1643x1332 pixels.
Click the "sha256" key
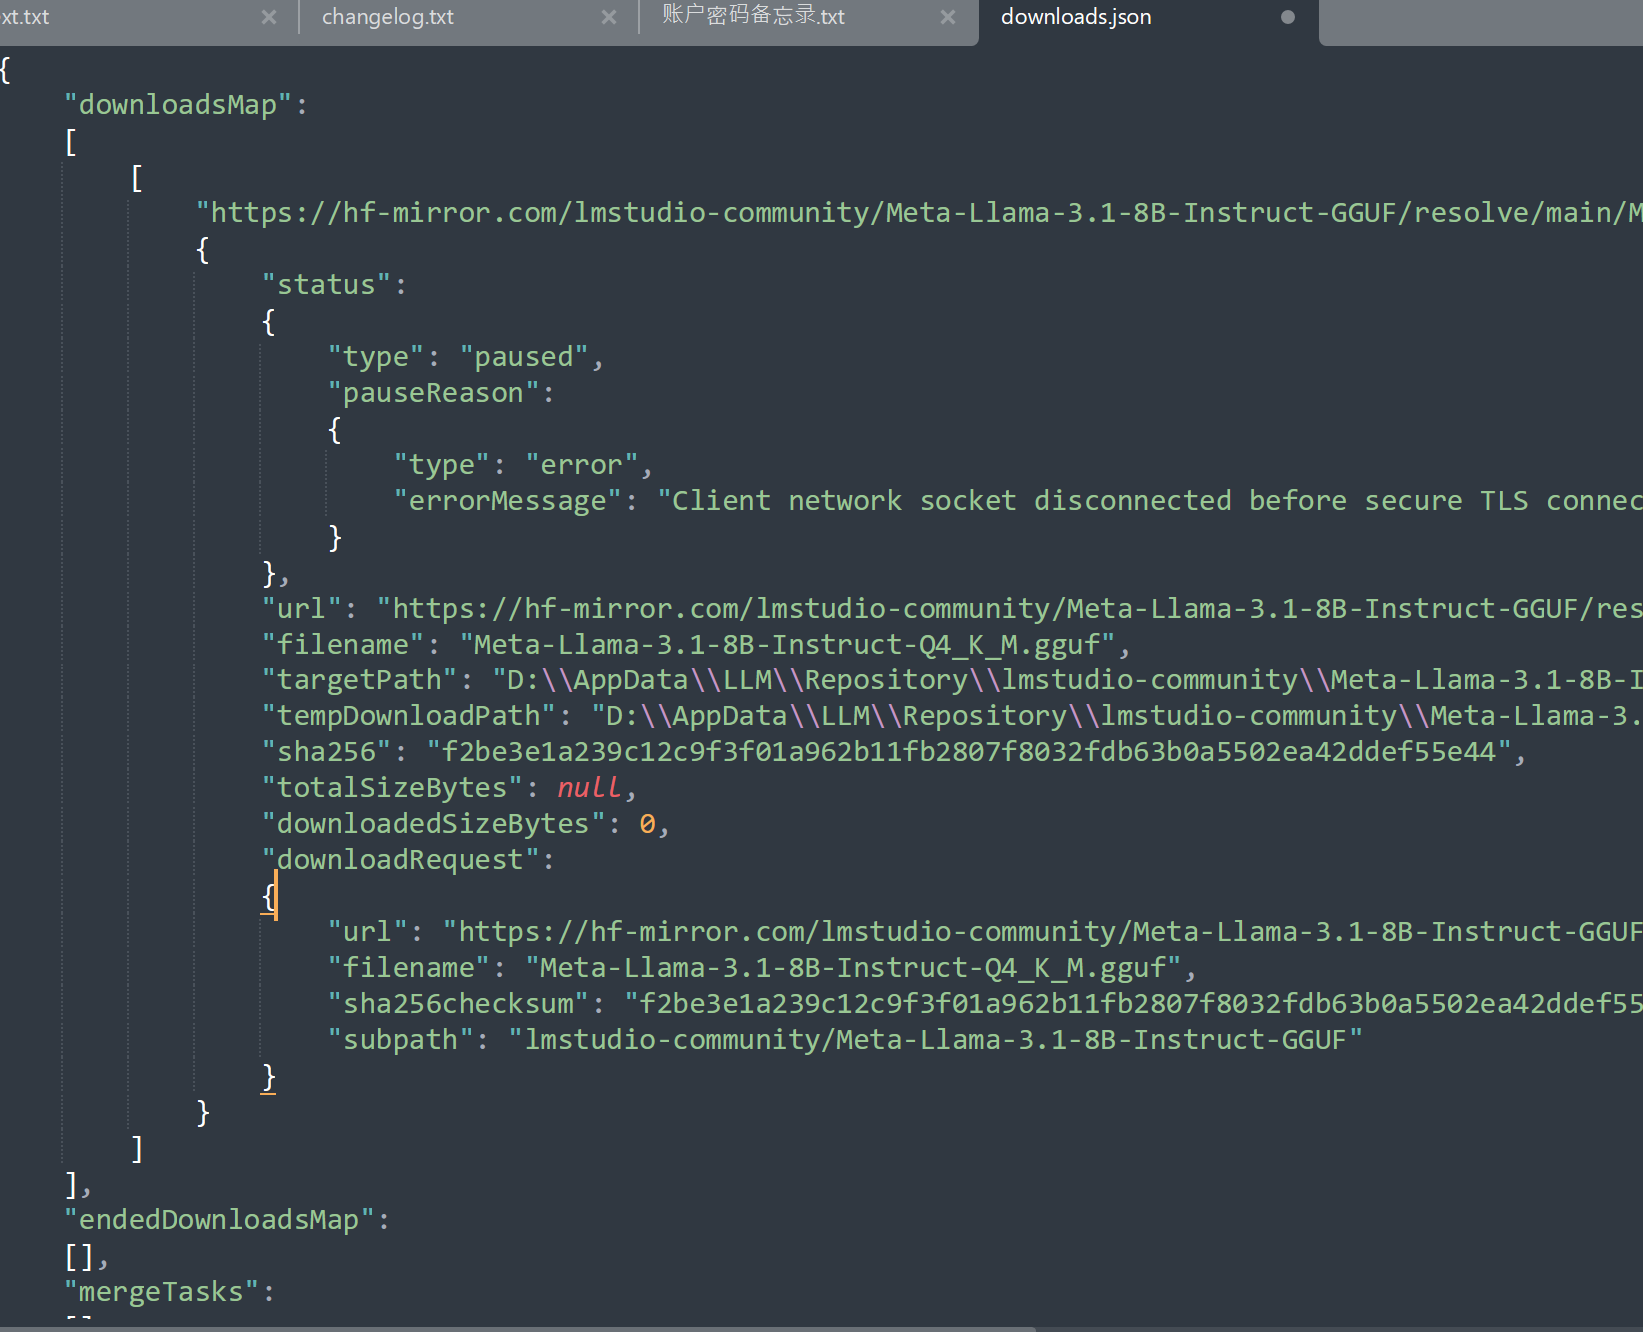click(x=327, y=752)
